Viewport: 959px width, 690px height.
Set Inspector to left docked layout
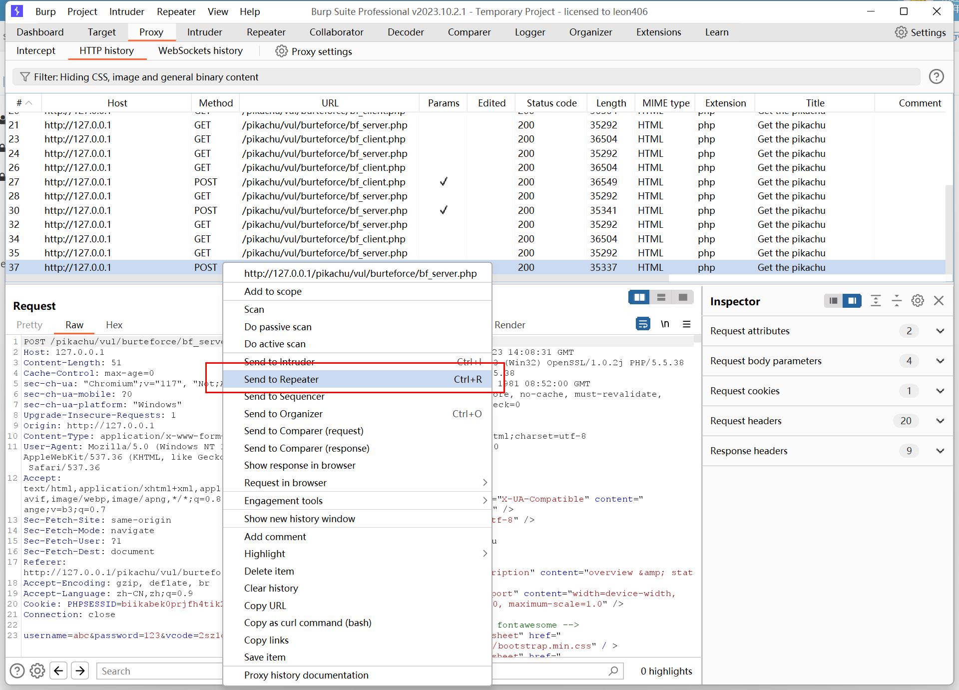coord(833,301)
